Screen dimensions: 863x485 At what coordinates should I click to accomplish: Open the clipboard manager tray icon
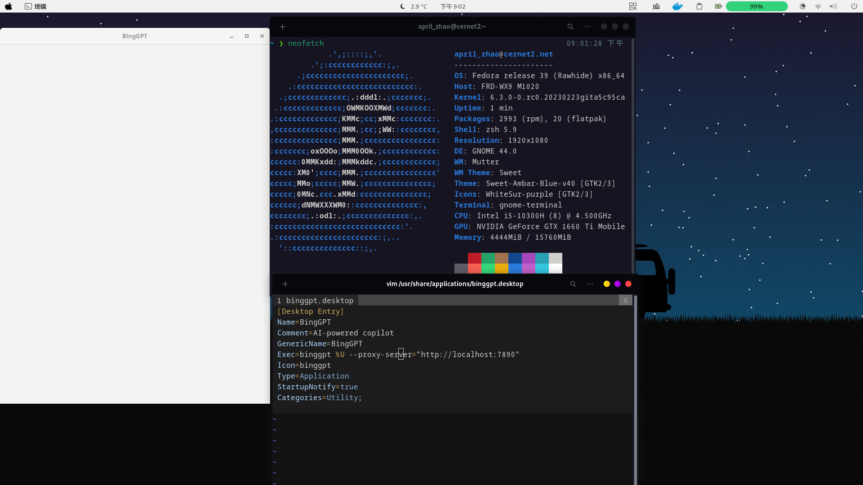pos(699,6)
